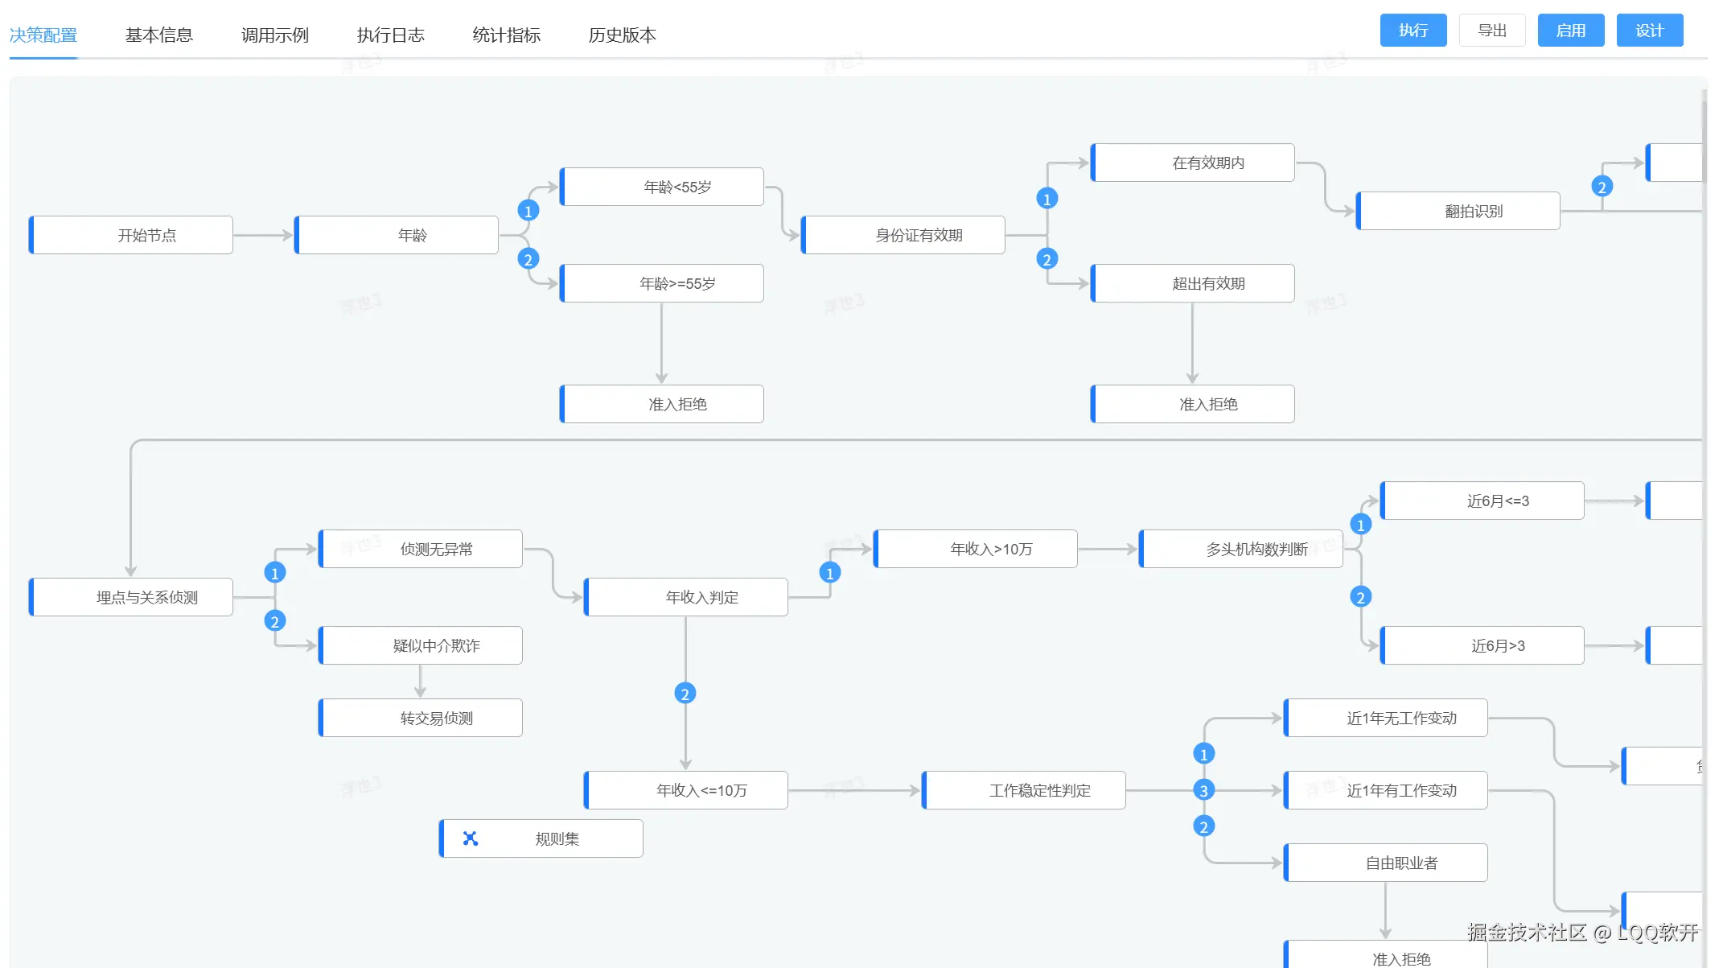The width and height of the screenshot is (1723, 968).
Task: Switch to 基本信息 tab
Action: click(x=158, y=35)
